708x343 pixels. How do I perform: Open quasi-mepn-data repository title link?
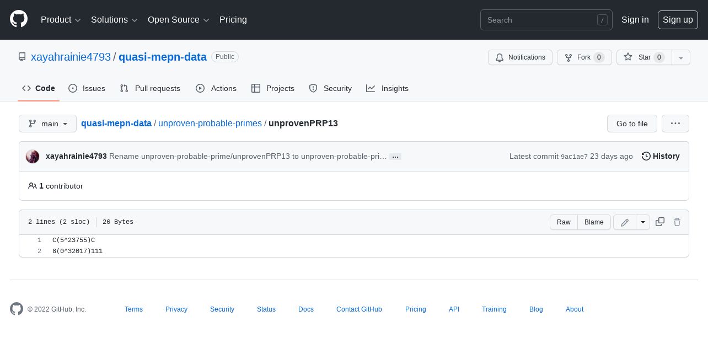point(163,57)
